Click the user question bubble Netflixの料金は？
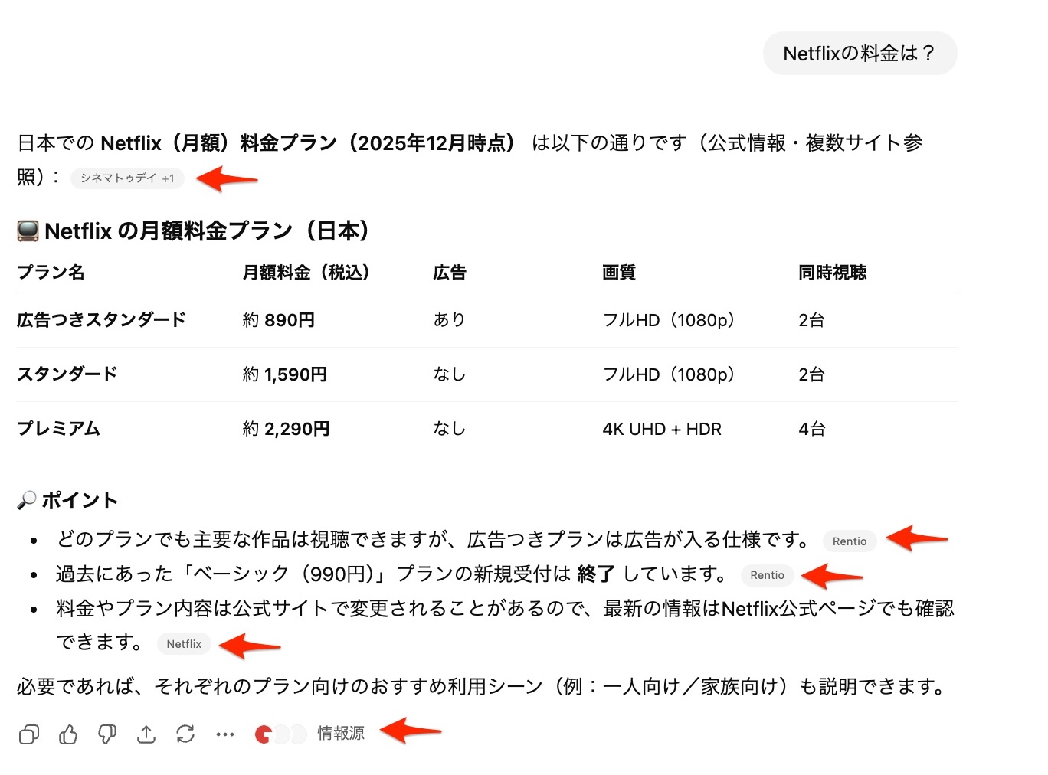Screen dimensions: 1048x775 pos(860,54)
